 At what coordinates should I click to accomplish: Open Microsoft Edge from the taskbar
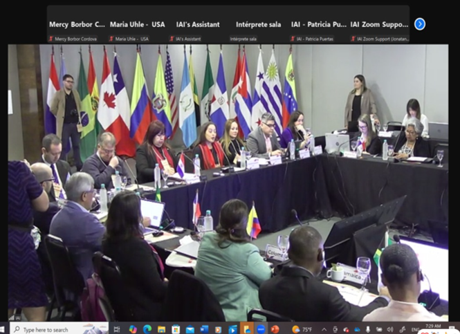pyautogui.click(x=147, y=329)
